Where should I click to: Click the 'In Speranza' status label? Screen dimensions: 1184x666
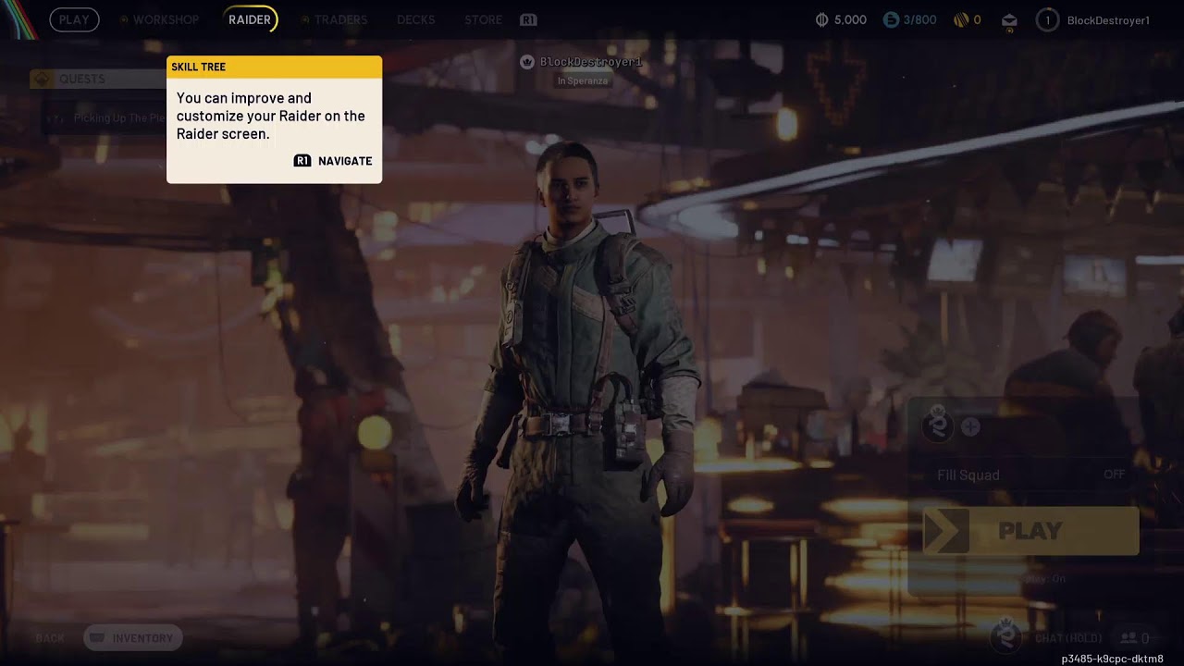pos(583,80)
